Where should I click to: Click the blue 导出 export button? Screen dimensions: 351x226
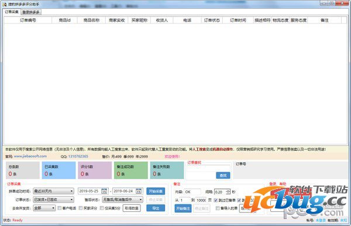pyautogui.click(x=156, y=208)
